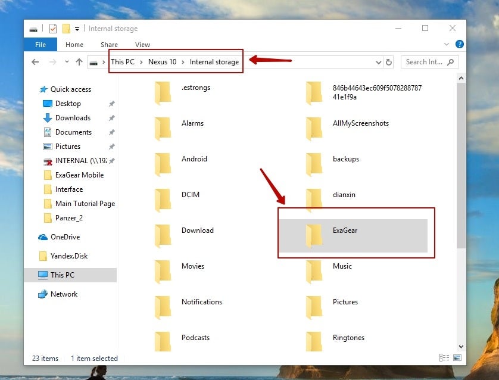Switch to Large icons view in status bar
499x380 pixels.
[457, 358]
